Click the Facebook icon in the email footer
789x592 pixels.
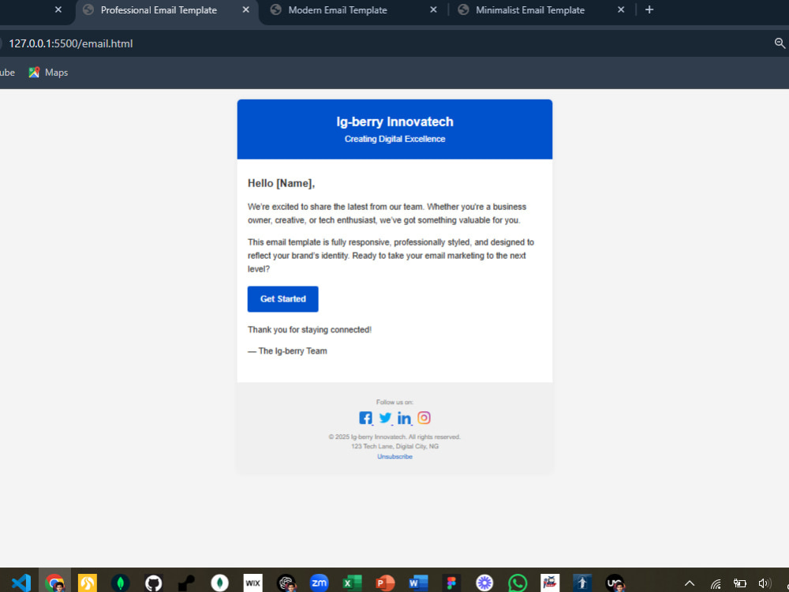tap(365, 418)
